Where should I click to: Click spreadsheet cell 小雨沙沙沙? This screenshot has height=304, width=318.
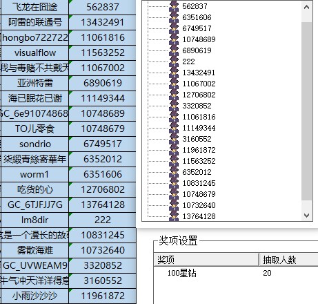34,296
